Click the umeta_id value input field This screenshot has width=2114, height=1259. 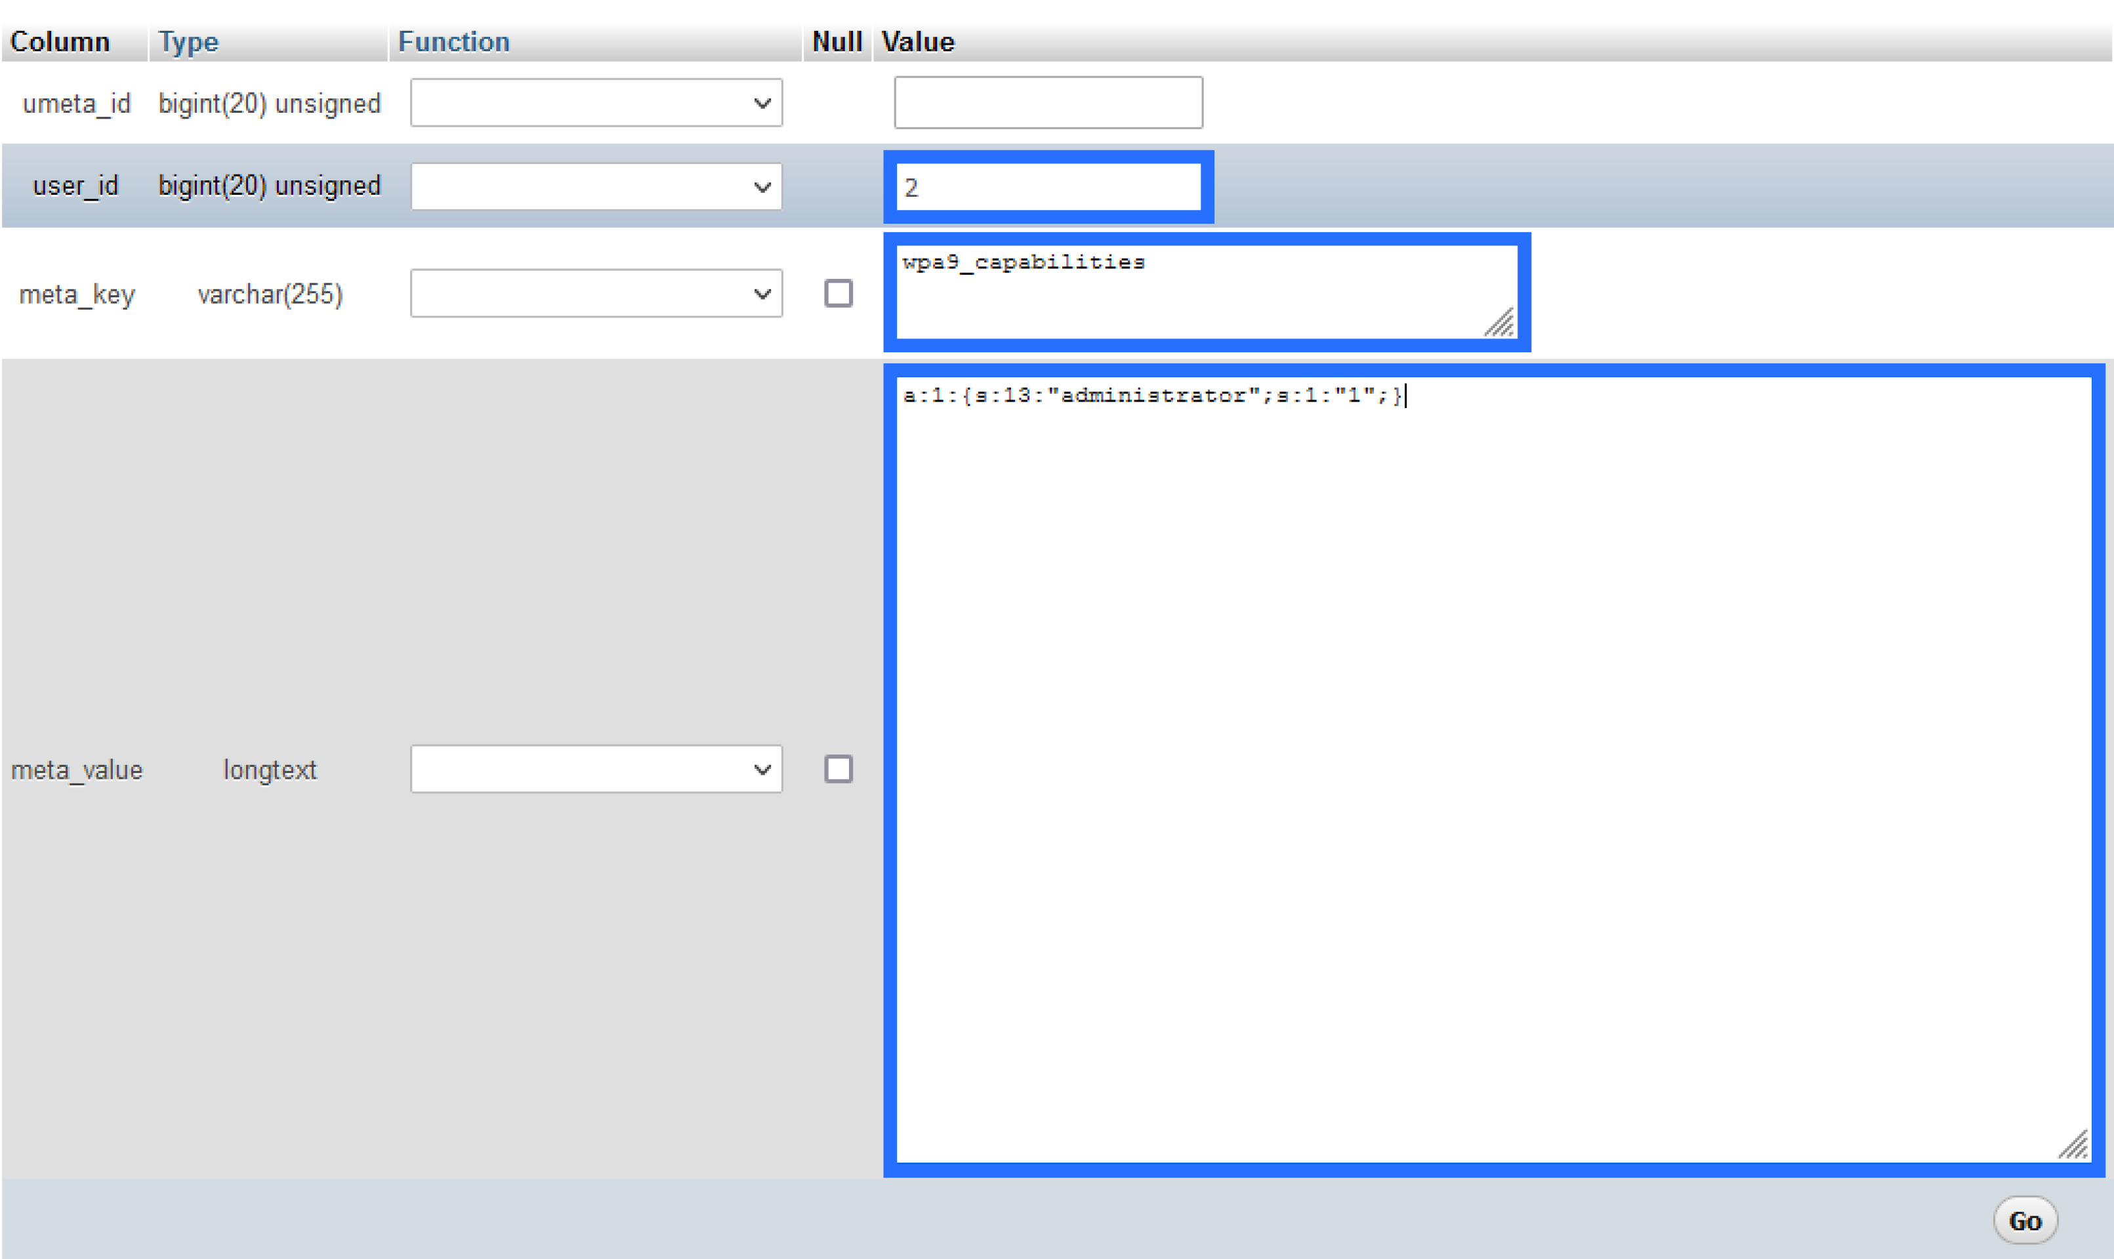coord(1048,102)
